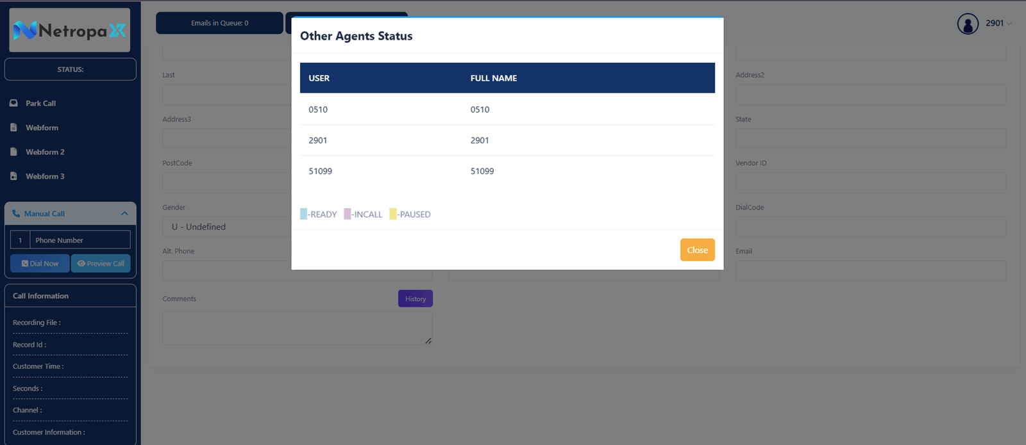Click the INCALL purple legend swatch
Screen dimensions: 1026x445
tap(348, 214)
